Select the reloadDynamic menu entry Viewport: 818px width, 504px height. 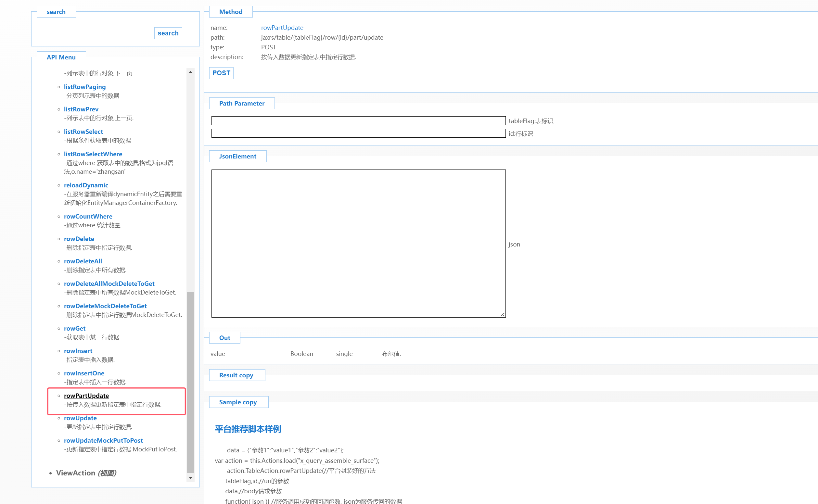pyautogui.click(x=86, y=185)
